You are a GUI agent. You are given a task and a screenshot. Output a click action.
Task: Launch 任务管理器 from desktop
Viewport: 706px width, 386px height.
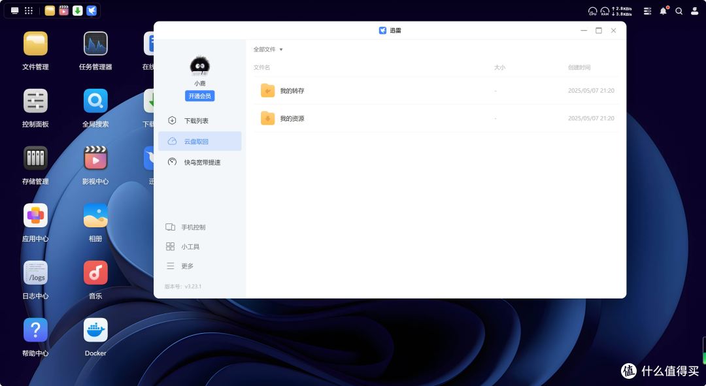coord(95,44)
